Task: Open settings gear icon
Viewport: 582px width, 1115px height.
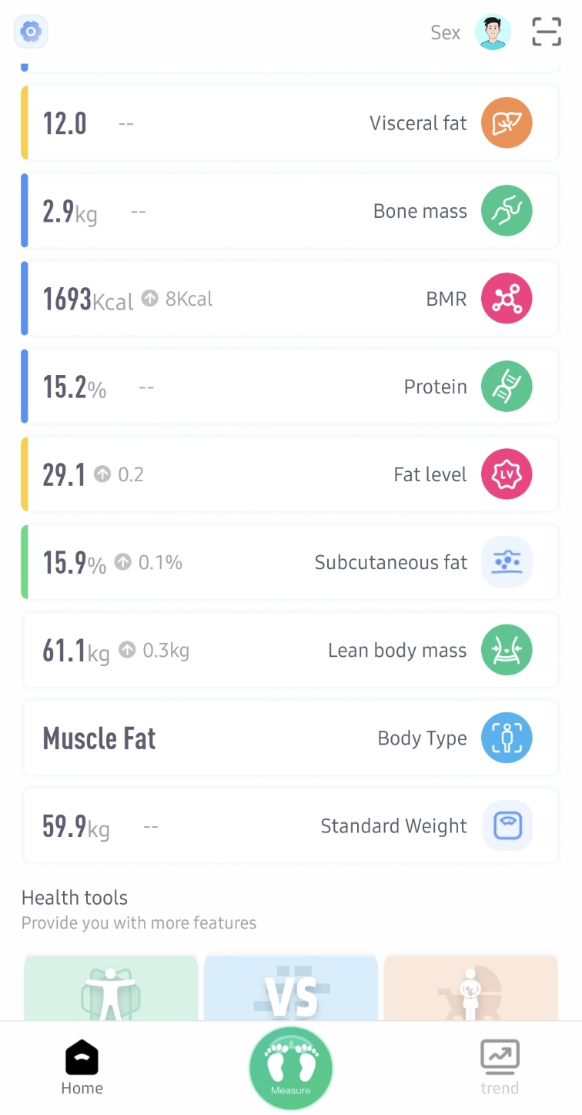Action: point(31,32)
